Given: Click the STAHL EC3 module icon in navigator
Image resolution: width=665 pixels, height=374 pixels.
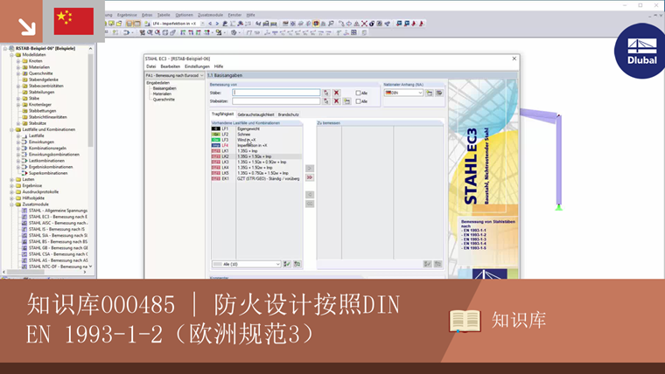Looking at the screenshot, I should pyautogui.click(x=24, y=217).
